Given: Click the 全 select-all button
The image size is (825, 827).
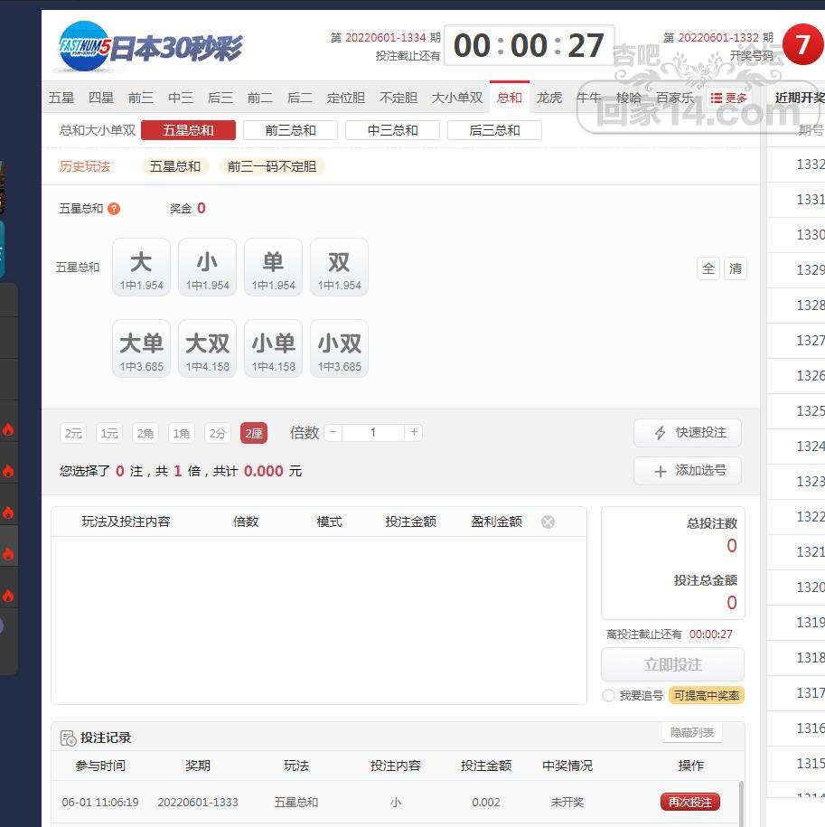Looking at the screenshot, I should point(708,268).
